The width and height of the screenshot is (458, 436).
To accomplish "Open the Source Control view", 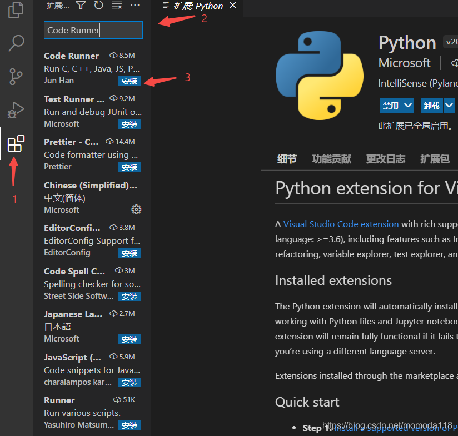I will tap(16, 77).
